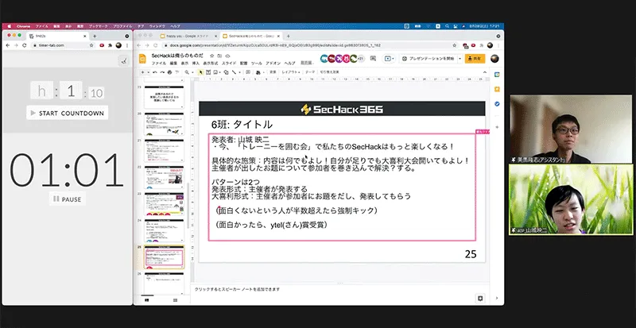Screen dimensions: 636x328
Task: Expand the image insert dropdown arrow
Action: pyautogui.click(x=220, y=72)
